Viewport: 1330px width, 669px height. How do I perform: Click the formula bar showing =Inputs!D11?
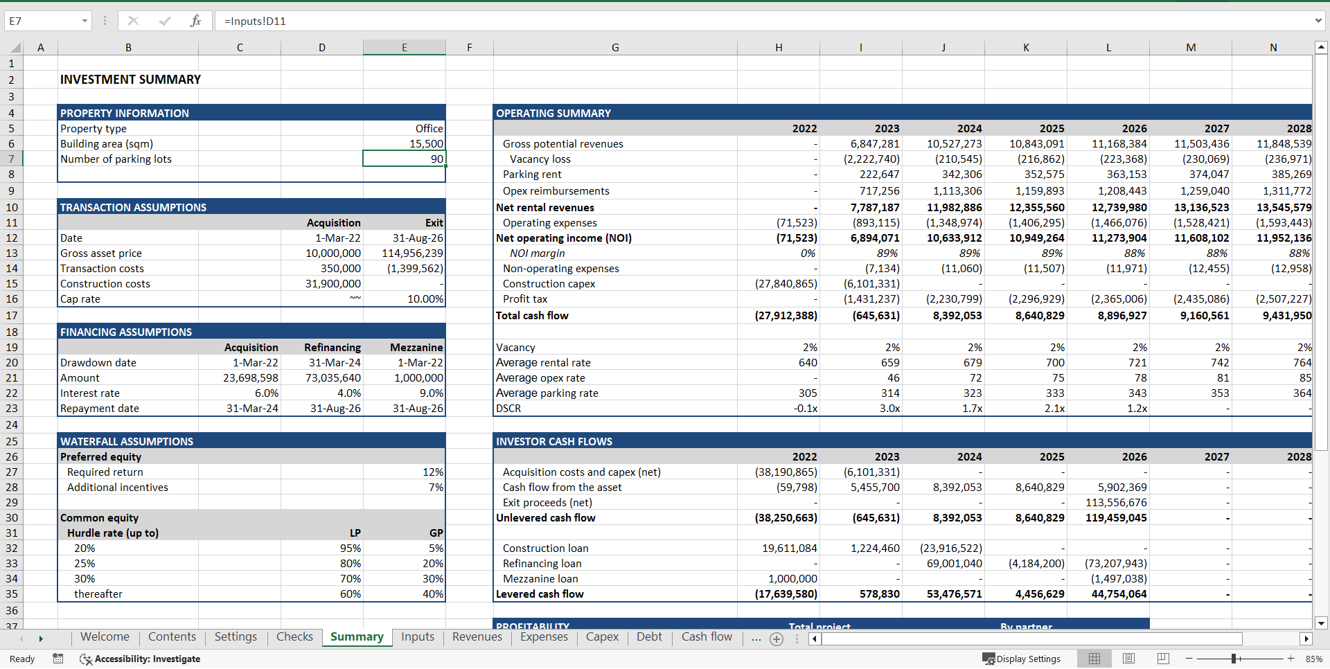pyautogui.click(x=762, y=21)
